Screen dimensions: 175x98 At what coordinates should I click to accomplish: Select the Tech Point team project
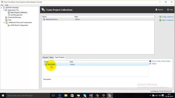click(96, 64)
